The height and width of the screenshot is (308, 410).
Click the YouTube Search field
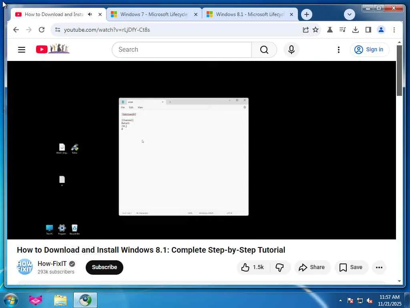[182, 49]
